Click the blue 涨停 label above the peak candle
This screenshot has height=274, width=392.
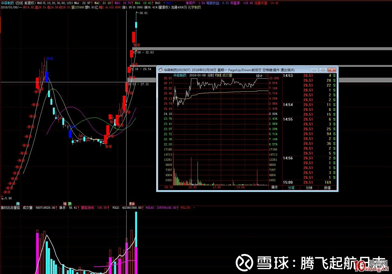(50, 59)
